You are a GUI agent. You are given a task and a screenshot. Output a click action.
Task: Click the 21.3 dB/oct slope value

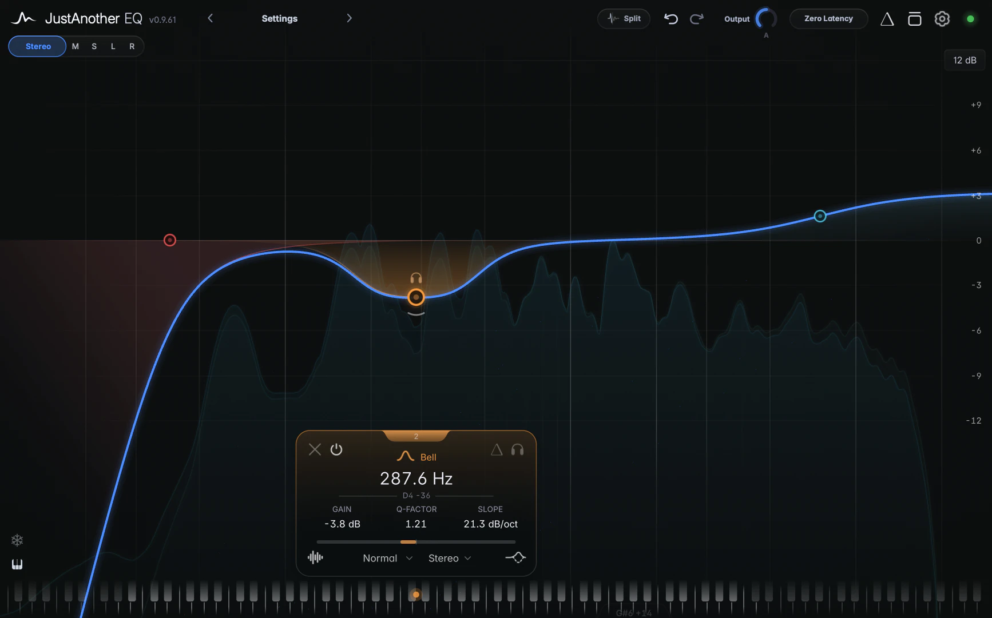490,524
